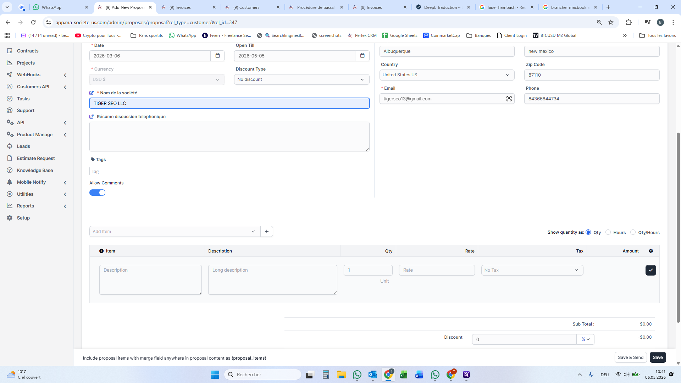This screenshot has height=383, width=681.
Task: Open Leads in the sidebar menu
Action: tap(23, 146)
